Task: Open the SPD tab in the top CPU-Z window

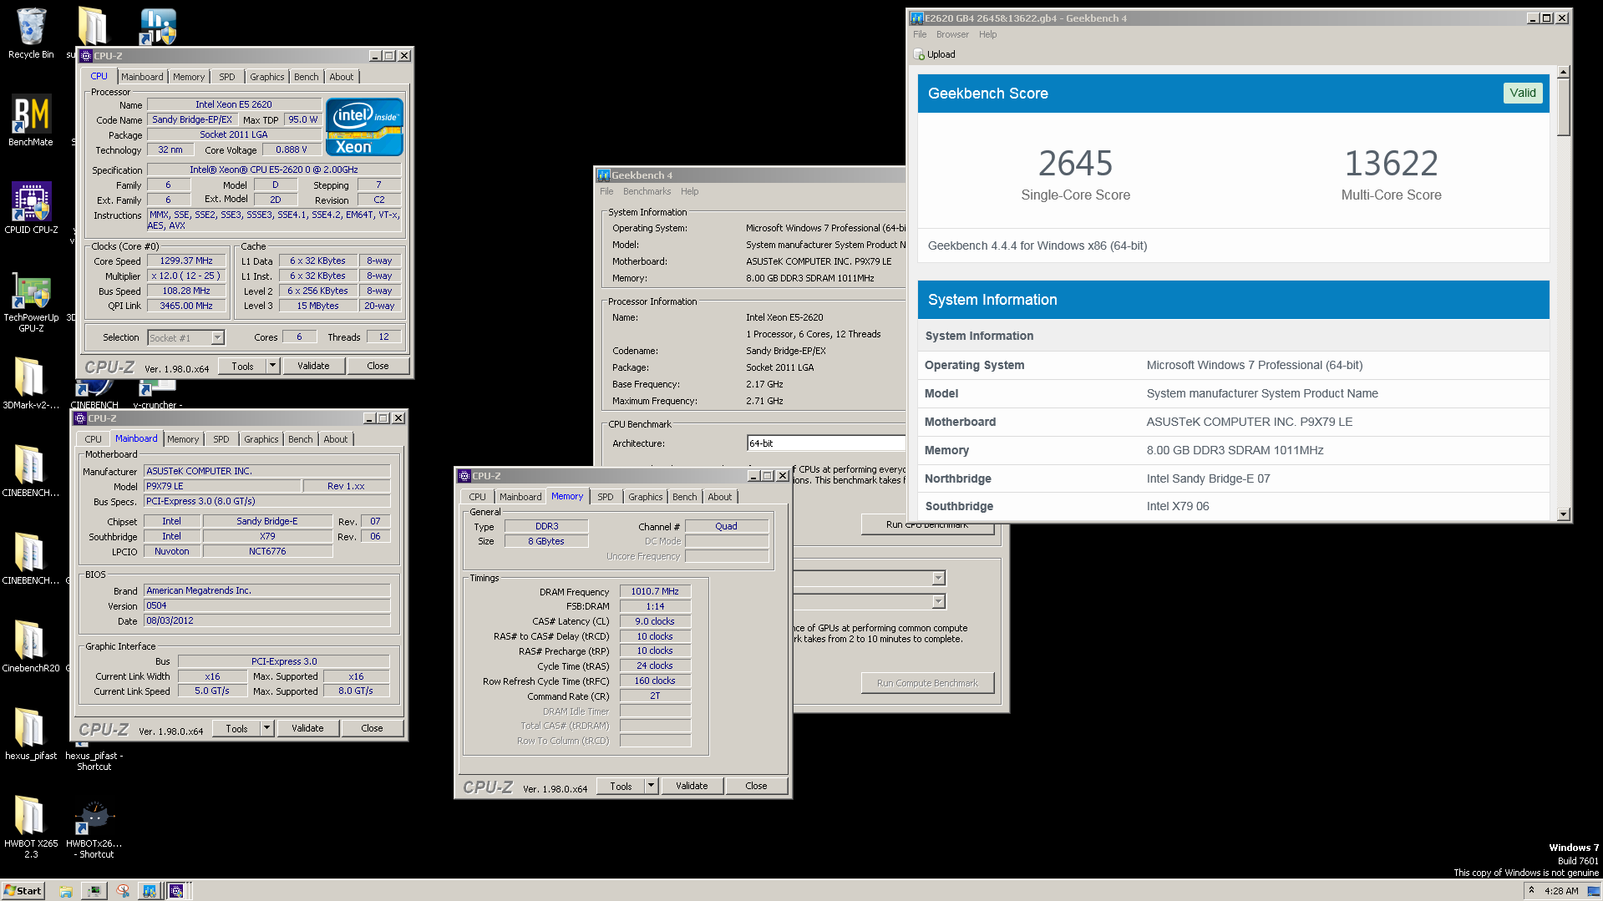Action: point(227,77)
